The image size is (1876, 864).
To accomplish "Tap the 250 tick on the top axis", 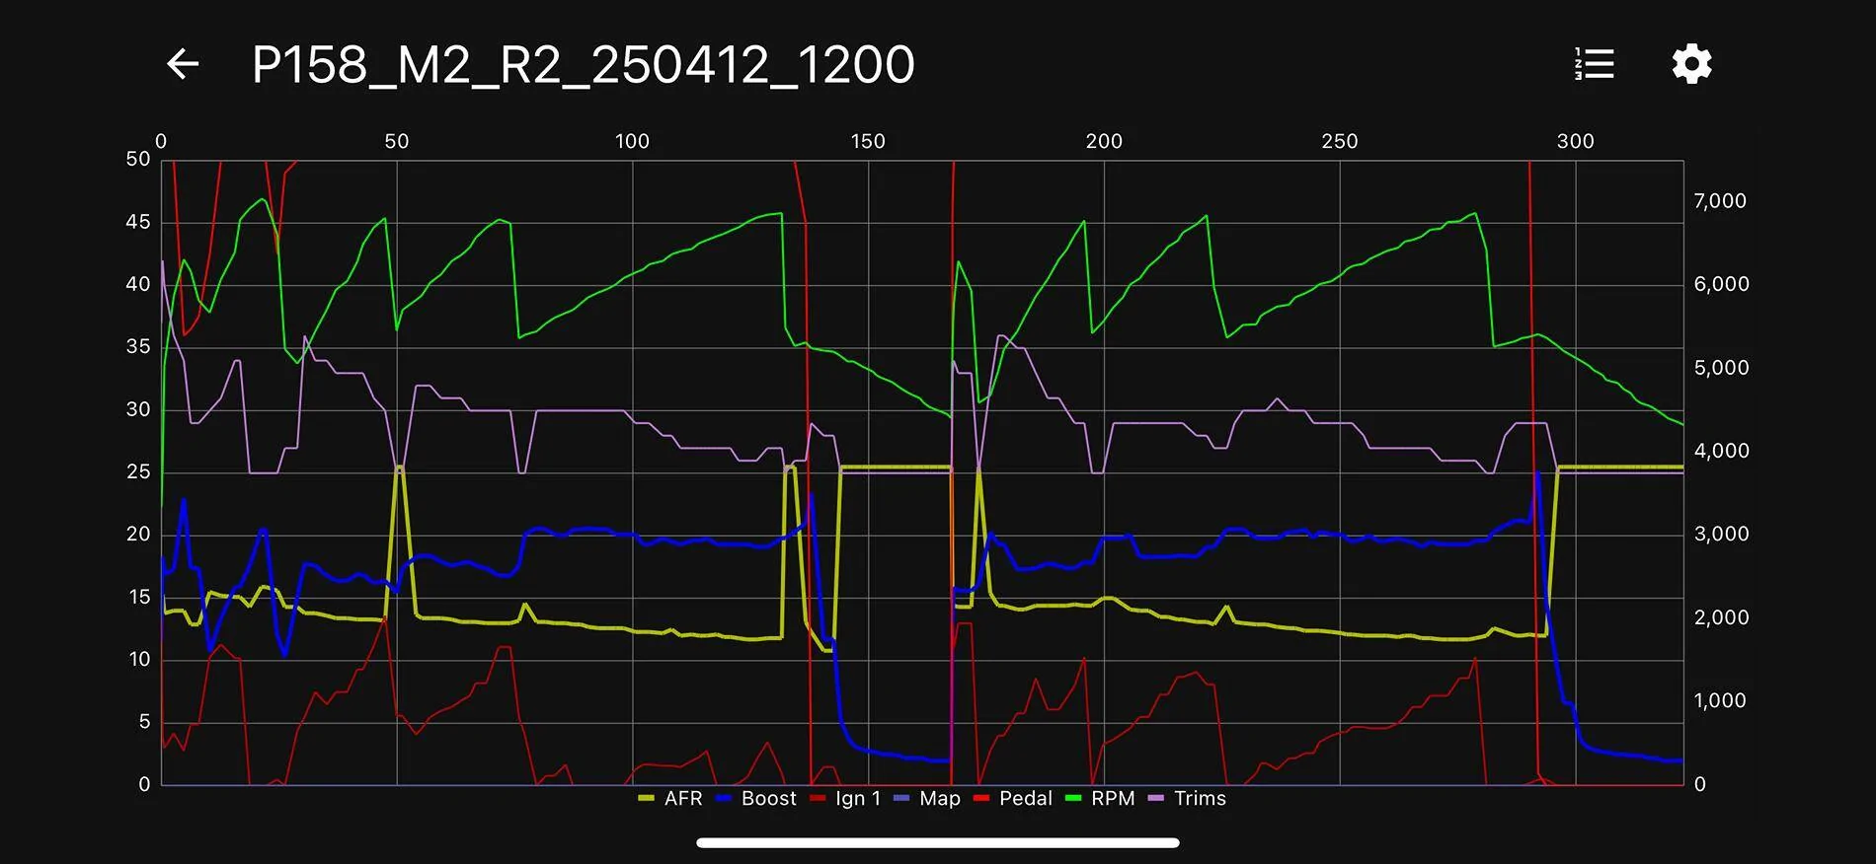I will pos(1340,141).
